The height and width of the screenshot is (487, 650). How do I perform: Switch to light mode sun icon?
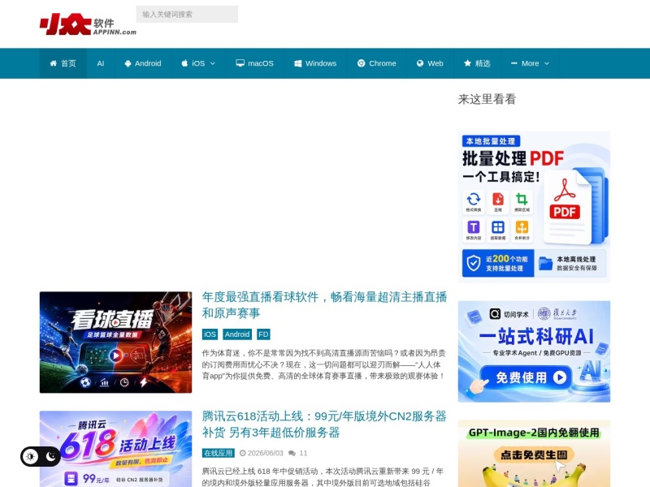pyautogui.click(x=31, y=456)
